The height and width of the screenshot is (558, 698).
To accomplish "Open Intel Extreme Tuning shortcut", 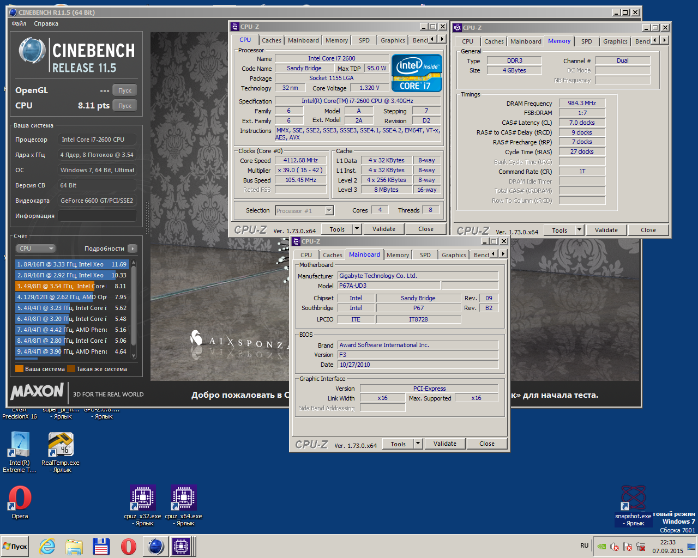I will [20, 452].
